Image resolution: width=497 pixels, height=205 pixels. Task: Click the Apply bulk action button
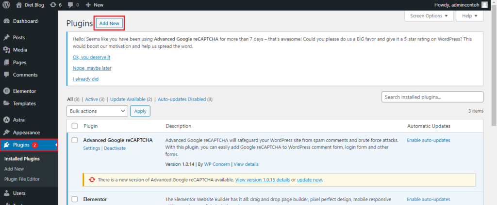coord(140,111)
